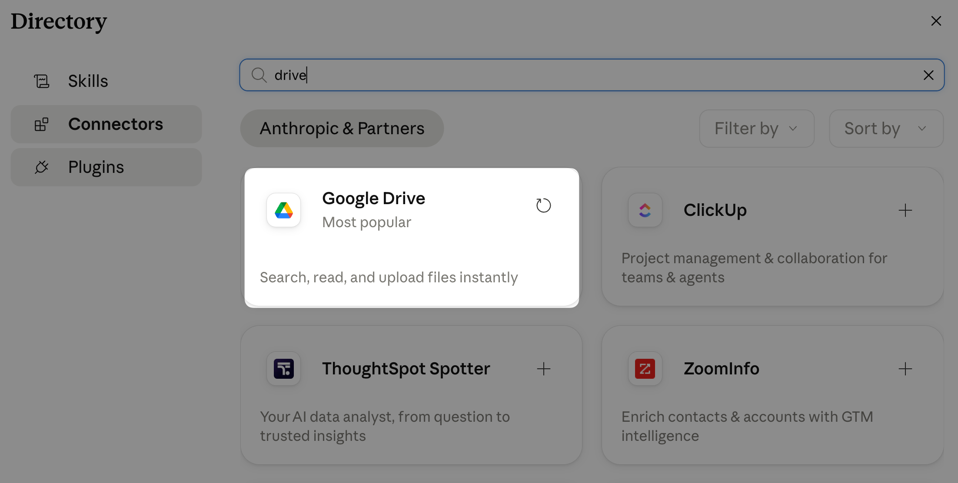Select the Anthropic & Partners filter chip
958x483 pixels.
[342, 129]
